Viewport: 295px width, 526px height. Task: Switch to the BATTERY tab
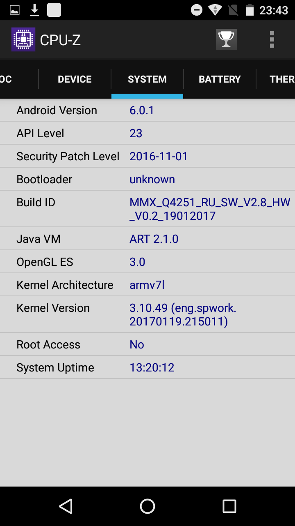pyautogui.click(x=220, y=79)
